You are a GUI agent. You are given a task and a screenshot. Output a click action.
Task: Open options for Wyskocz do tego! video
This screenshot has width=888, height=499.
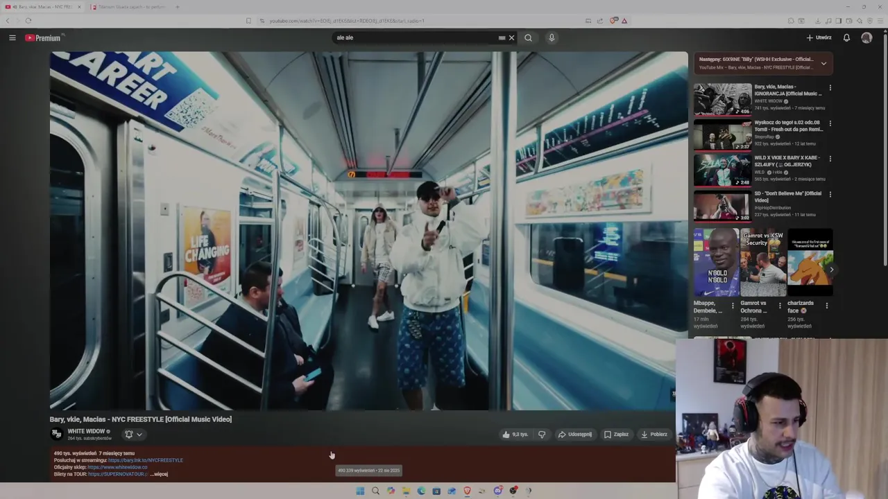(x=830, y=123)
